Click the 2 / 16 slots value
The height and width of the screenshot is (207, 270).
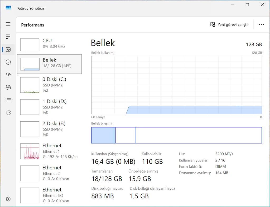click(220, 160)
